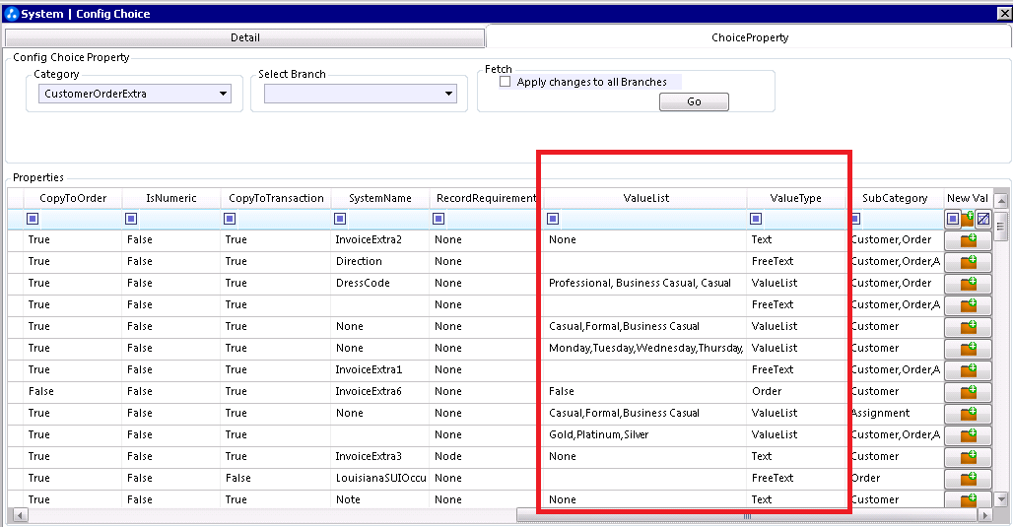Add new value for LouisianaSUIOccu row
Screen dimensions: 1013x527
click(968, 479)
